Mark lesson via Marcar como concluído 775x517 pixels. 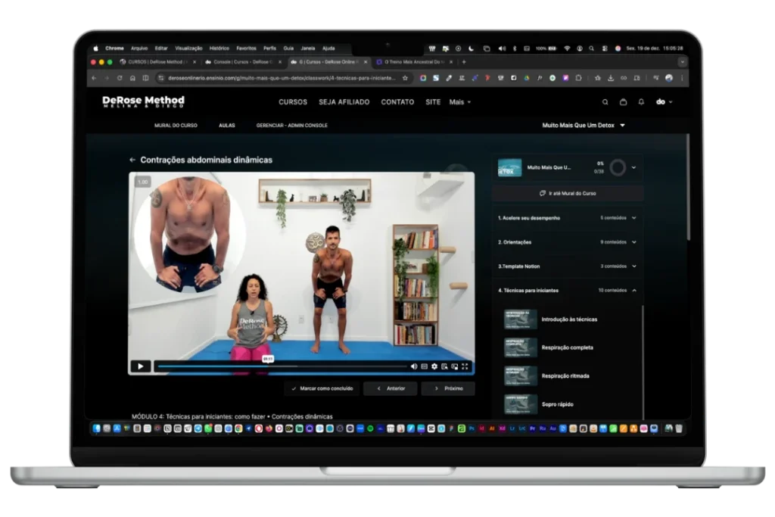point(322,388)
